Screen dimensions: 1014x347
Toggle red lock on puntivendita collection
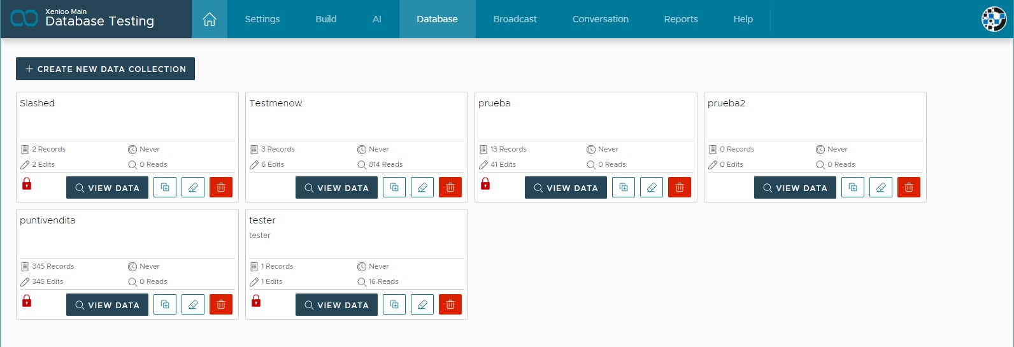(27, 301)
